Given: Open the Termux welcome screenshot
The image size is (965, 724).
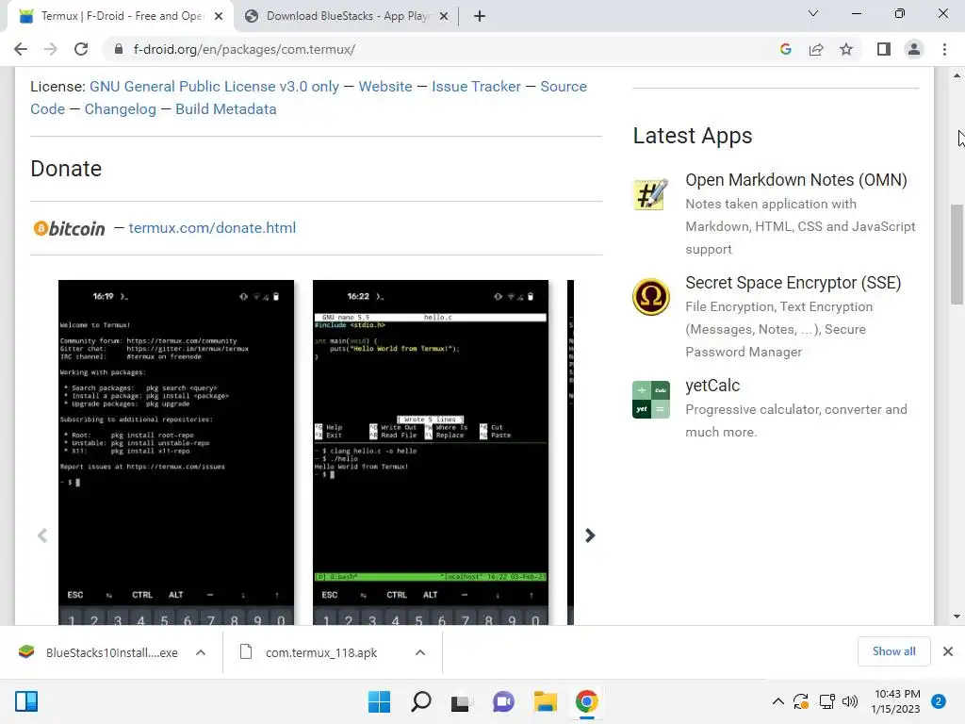Looking at the screenshot, I should [x=176, y=452].
